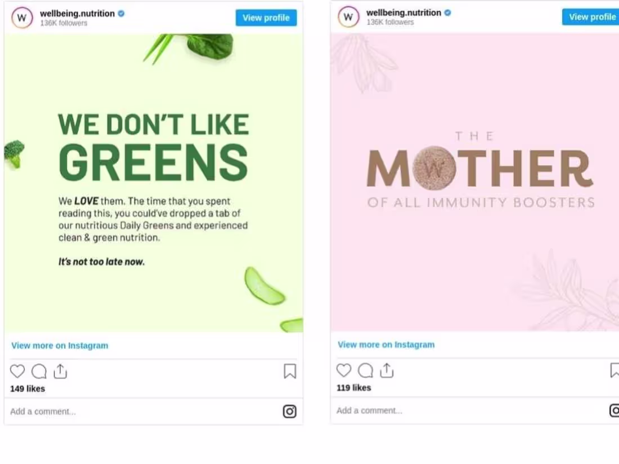The height and width of the screenshot is (464, 619).
Task: Click View profile on the Greens post
Action: pyautogui.click(x=266, y=18)
